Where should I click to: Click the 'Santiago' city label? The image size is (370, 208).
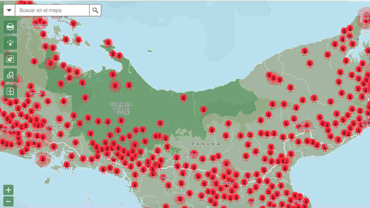(226, 183)
